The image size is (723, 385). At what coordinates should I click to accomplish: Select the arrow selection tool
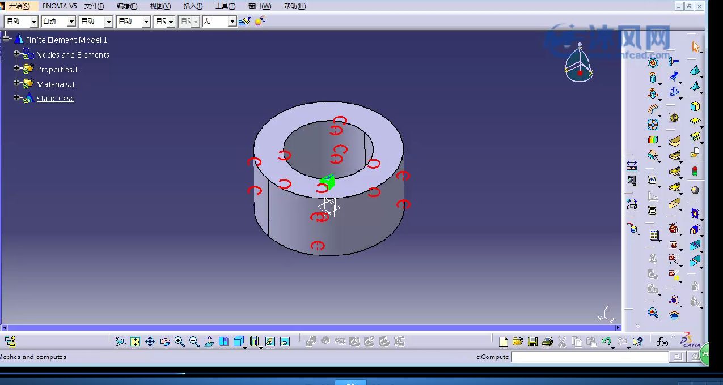(x=696, y=46)
